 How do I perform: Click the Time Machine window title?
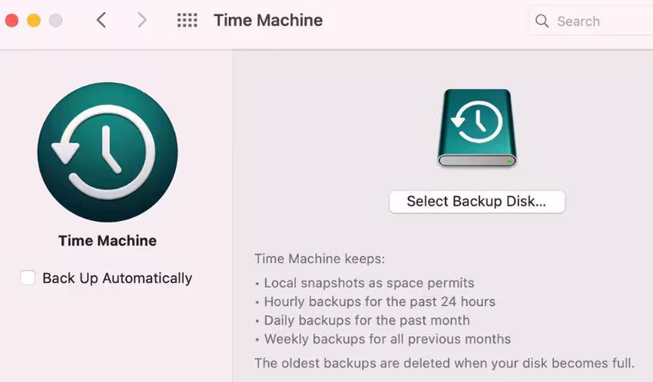pos(268,21)
